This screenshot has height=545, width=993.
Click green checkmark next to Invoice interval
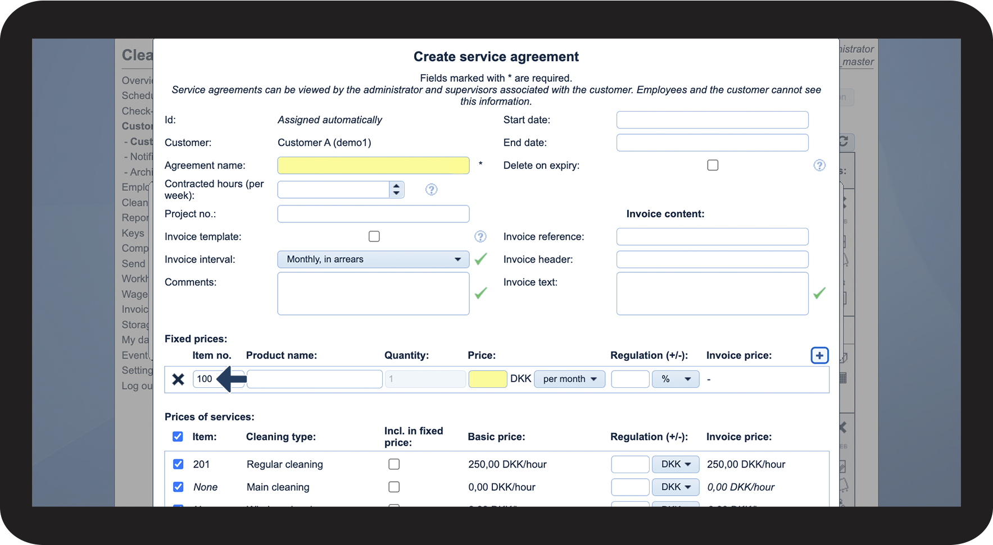480,259
